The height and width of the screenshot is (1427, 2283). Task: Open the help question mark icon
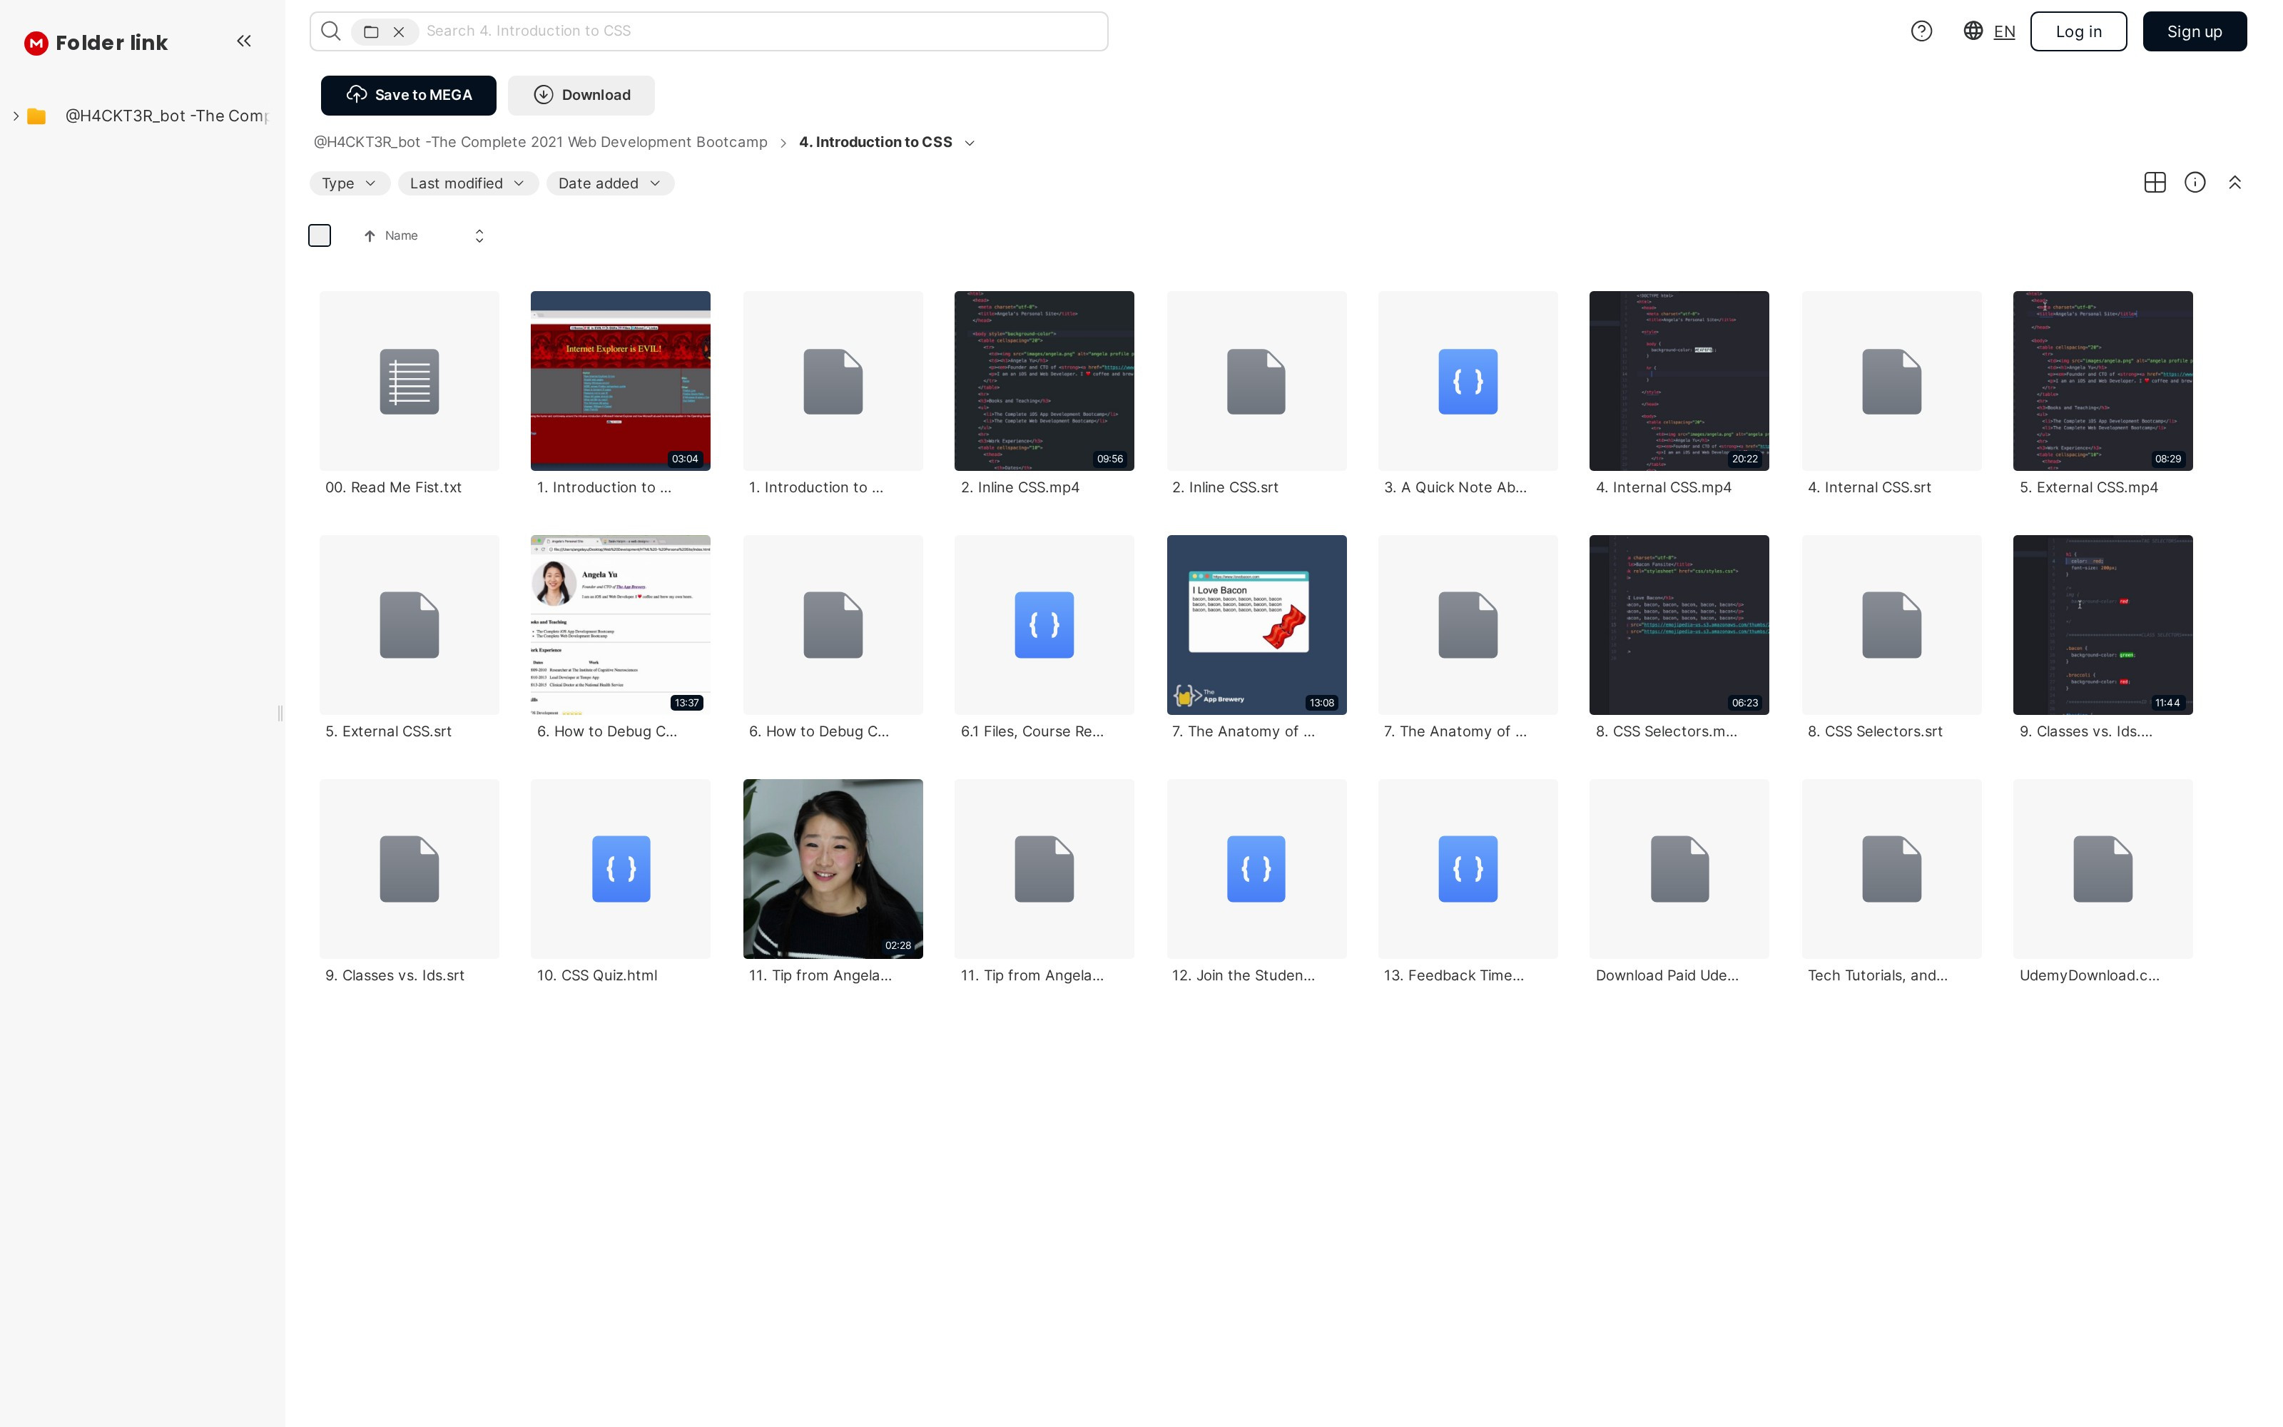click(x=1921, y=31)
